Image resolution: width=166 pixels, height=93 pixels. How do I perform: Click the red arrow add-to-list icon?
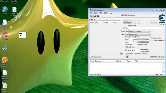click(x=122, y=53)
